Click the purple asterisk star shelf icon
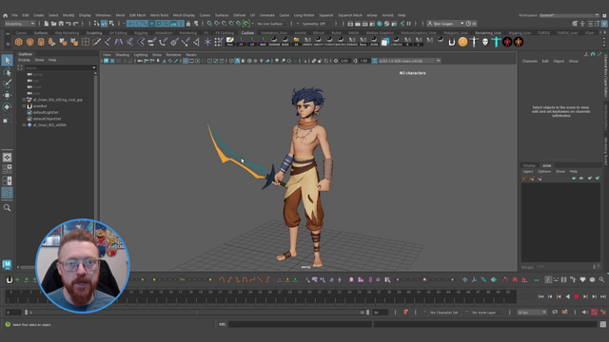The image size is (609, 342). (207, 42)
